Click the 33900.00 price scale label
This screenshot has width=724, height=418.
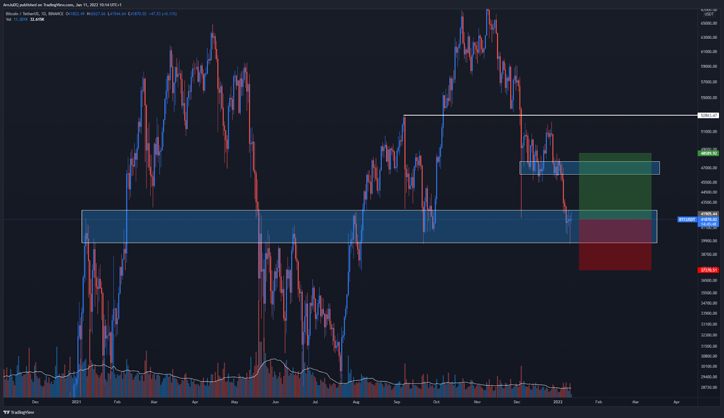[x=709, y=313]
